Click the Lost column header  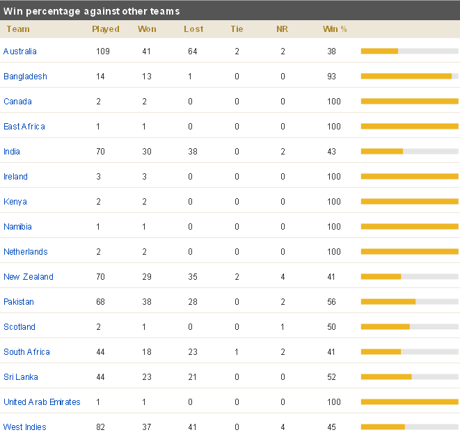(x=193, y=29)
